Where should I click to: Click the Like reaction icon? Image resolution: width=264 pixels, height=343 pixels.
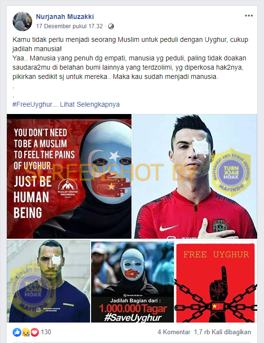(17, 332)
